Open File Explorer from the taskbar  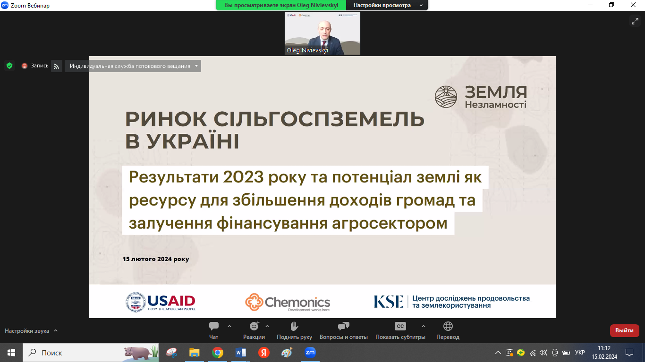195,353
